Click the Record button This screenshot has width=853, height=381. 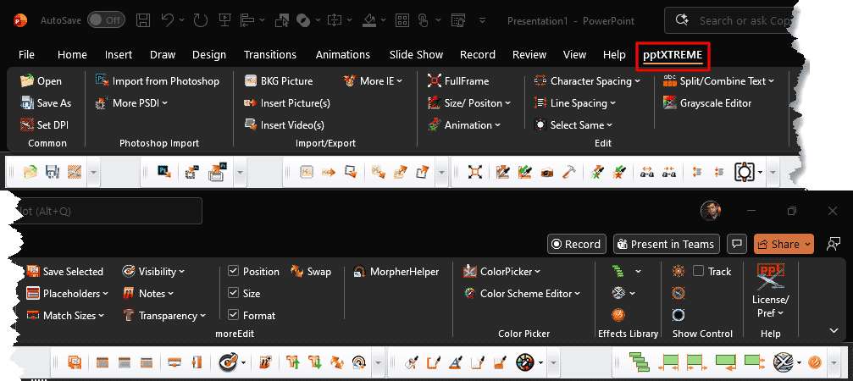coord(577,244)
